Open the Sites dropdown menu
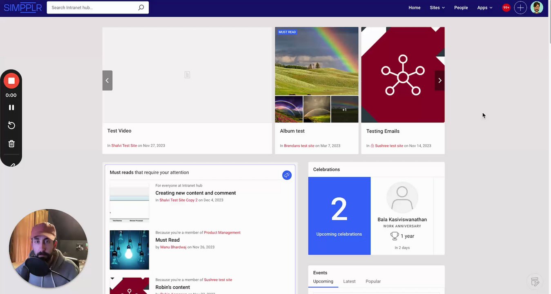 point(437,7)
